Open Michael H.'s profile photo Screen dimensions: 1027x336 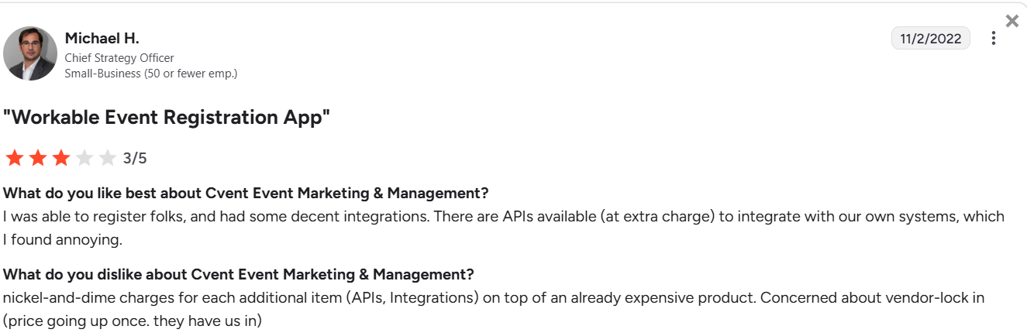(x=30, y=53)
